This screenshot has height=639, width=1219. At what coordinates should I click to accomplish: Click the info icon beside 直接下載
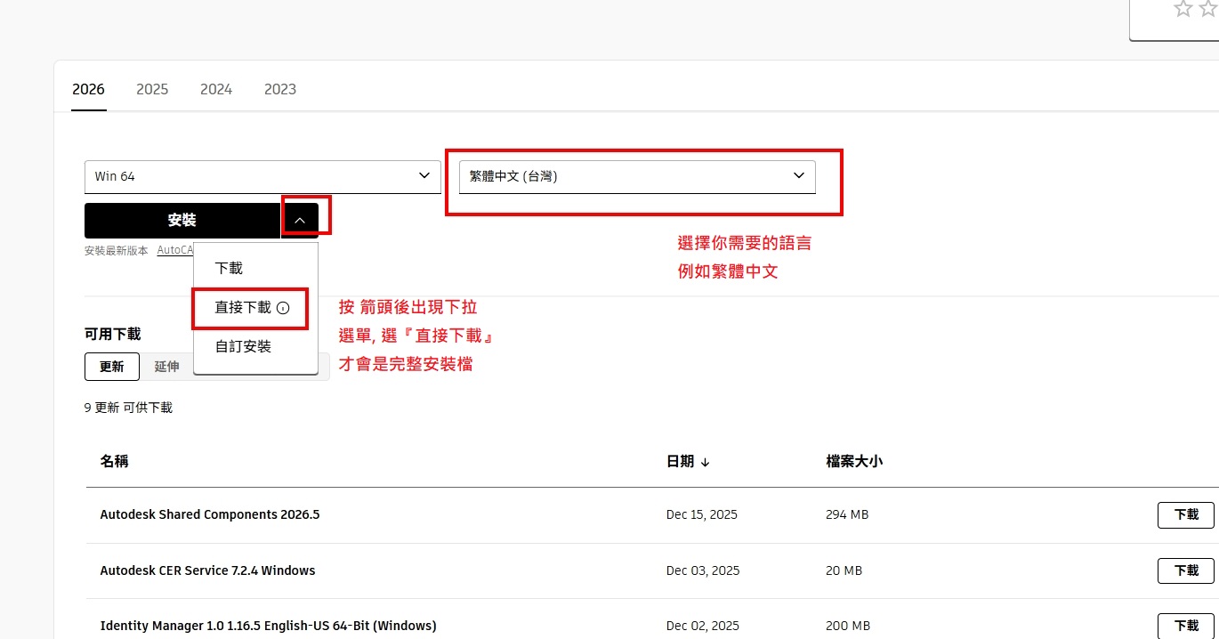[283, 308]
